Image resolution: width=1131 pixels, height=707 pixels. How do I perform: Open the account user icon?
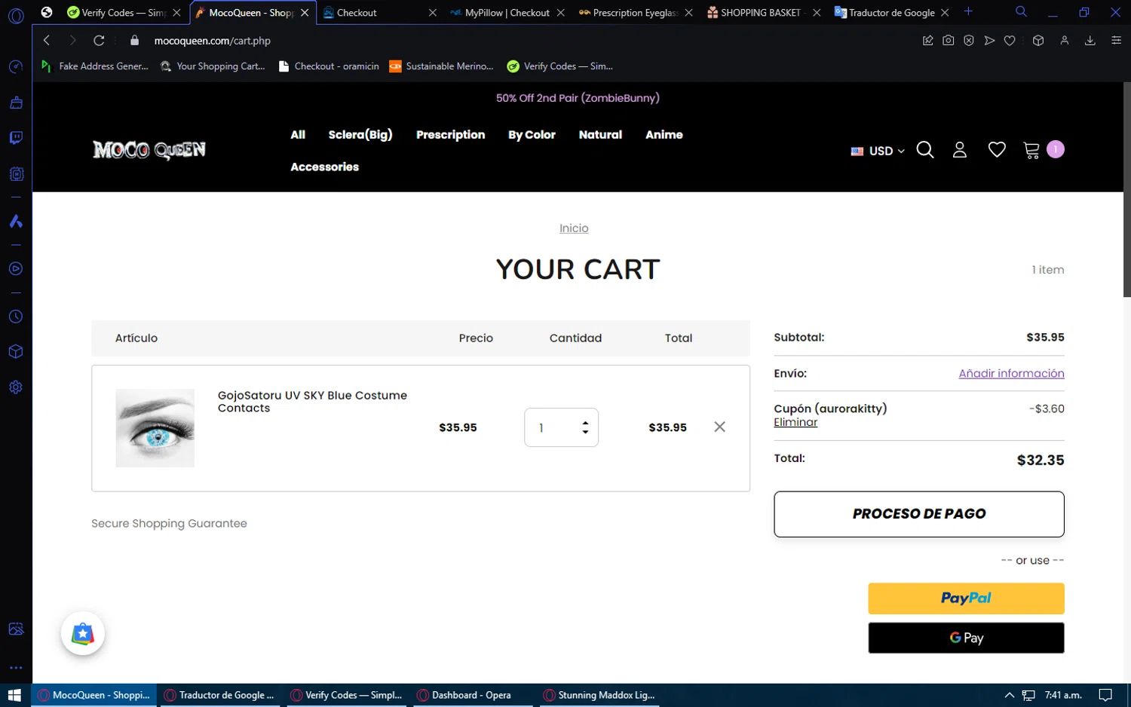[960, 150]
